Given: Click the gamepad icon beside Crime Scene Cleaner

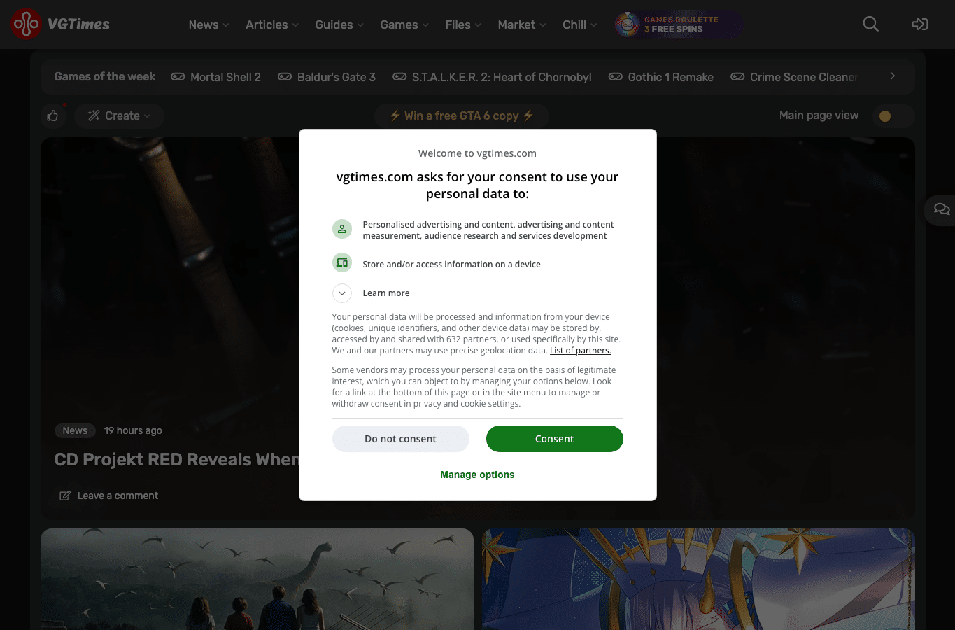Looking at the screenshot, I should click(737, 77).
